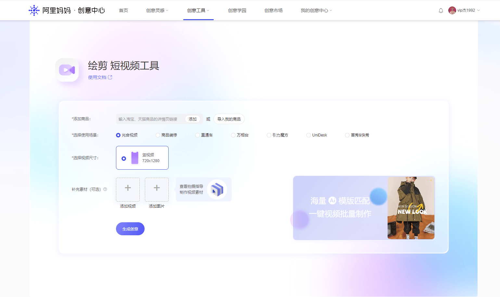Image resolution: width=500 pixels, height=297 pixels.
Task: Select the 直通车 scene radio button
Action: (198, 135)
